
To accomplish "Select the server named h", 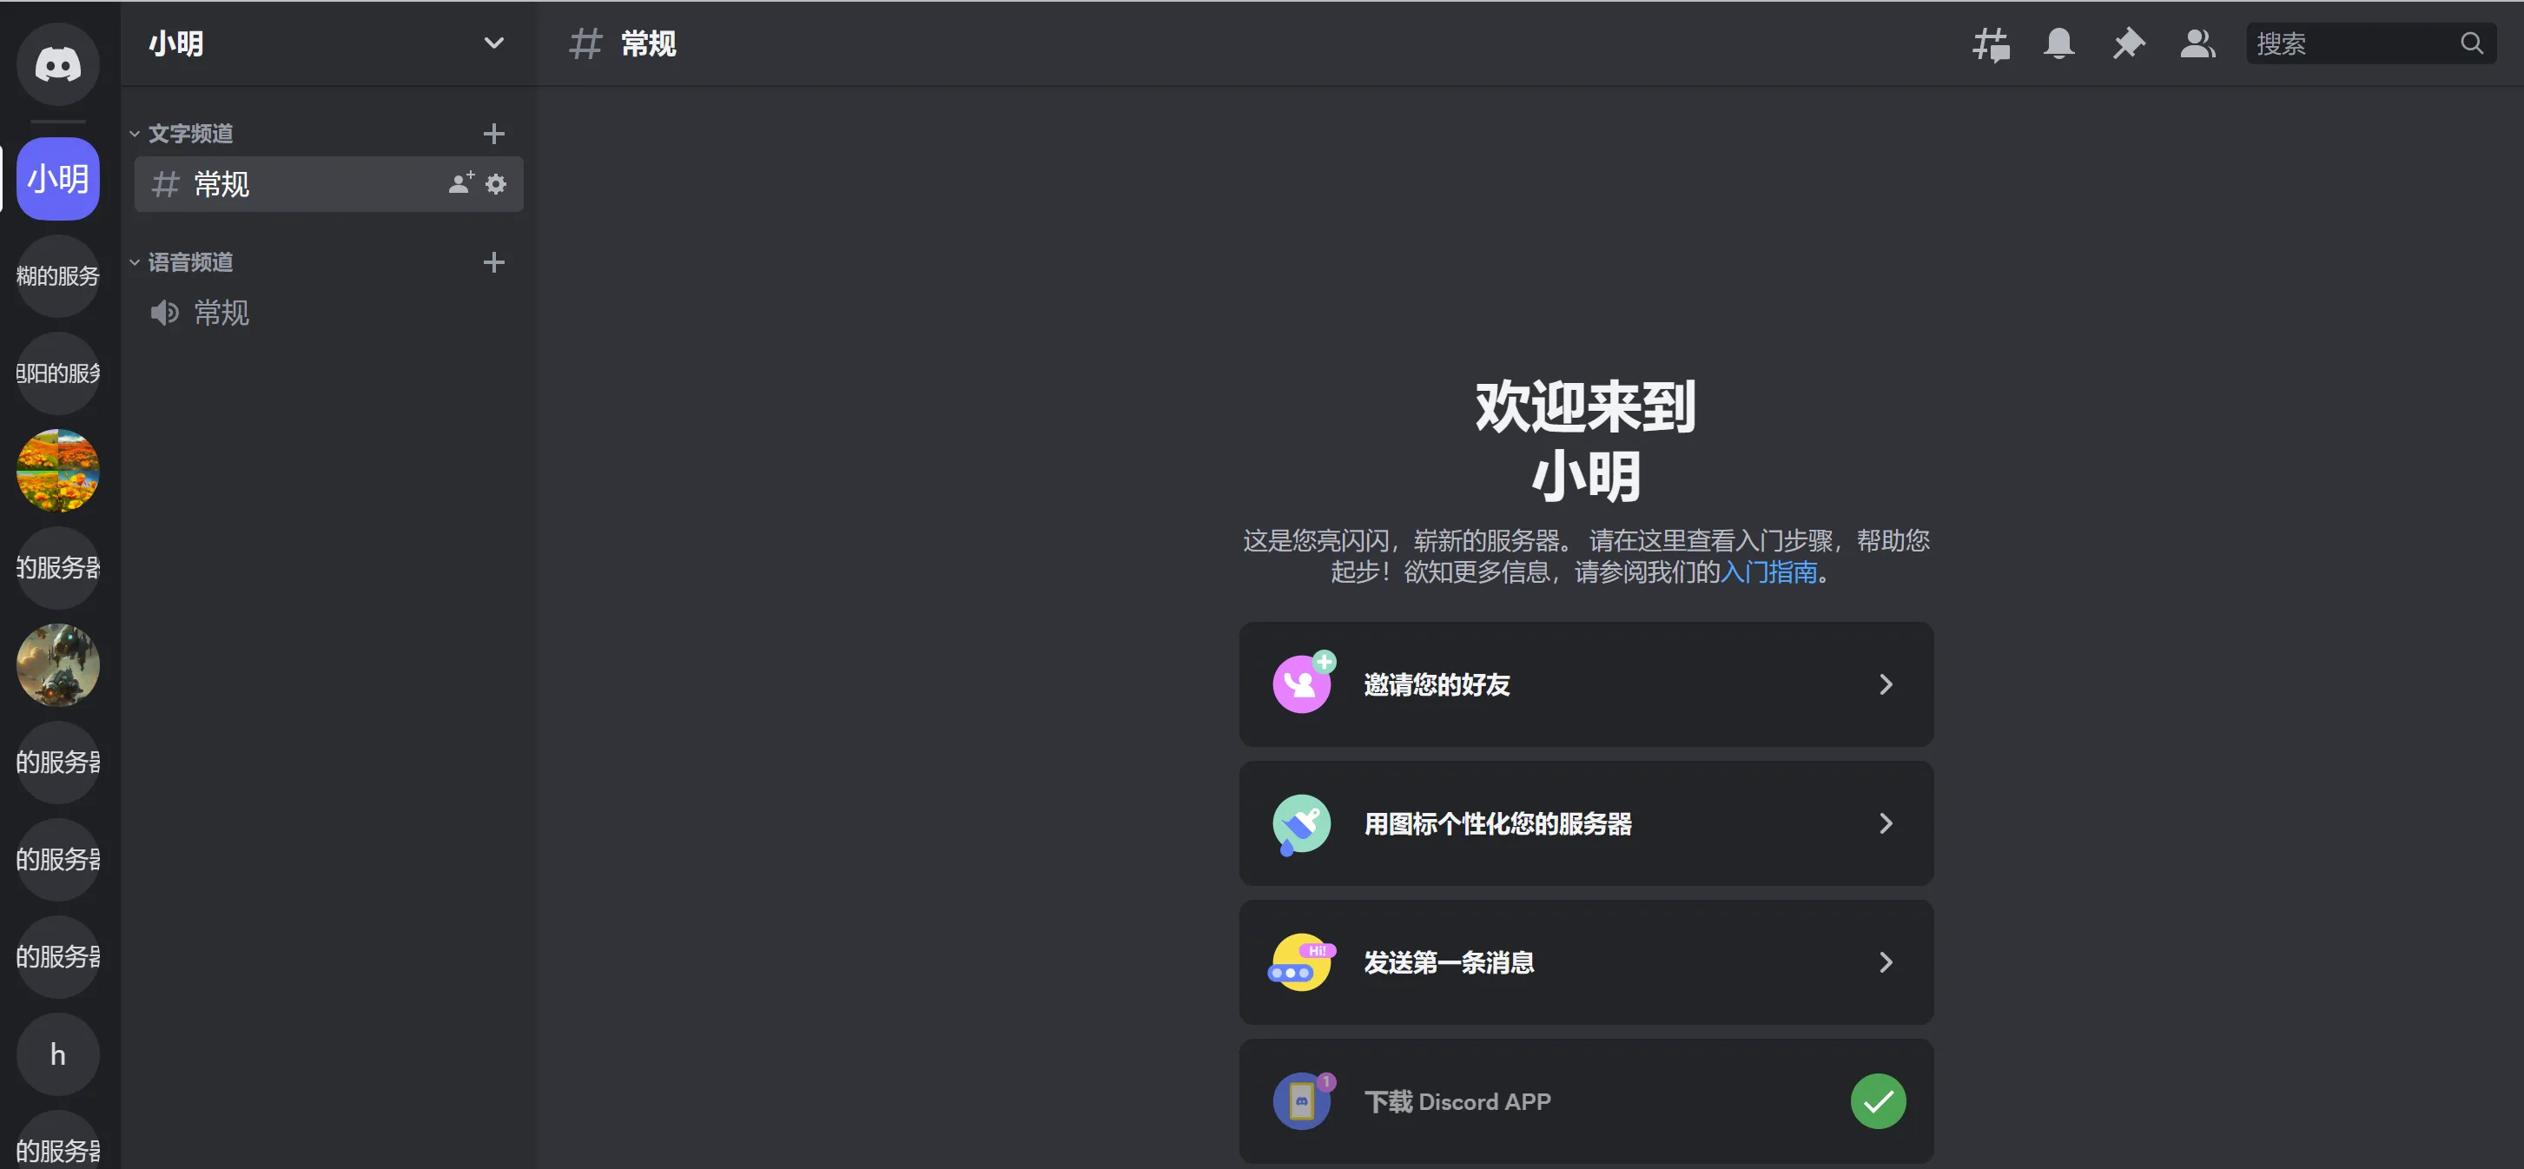I will 56,1054.
